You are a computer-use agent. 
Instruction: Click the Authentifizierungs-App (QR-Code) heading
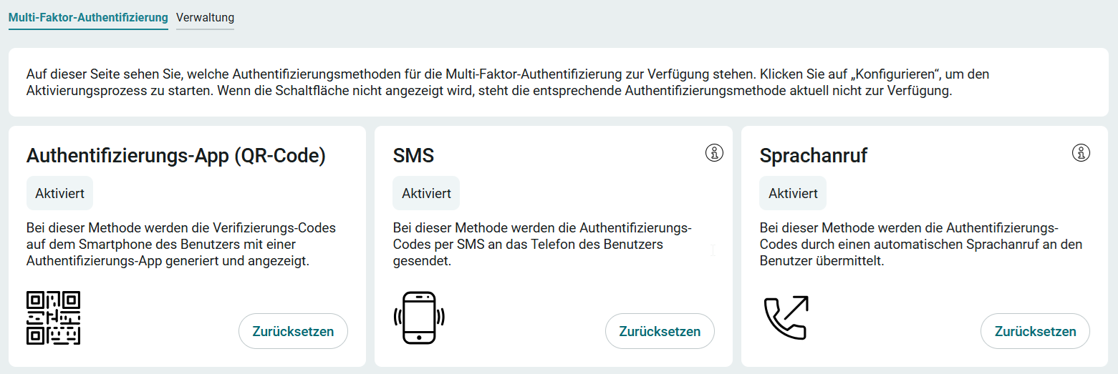click(x=176, y=155)
